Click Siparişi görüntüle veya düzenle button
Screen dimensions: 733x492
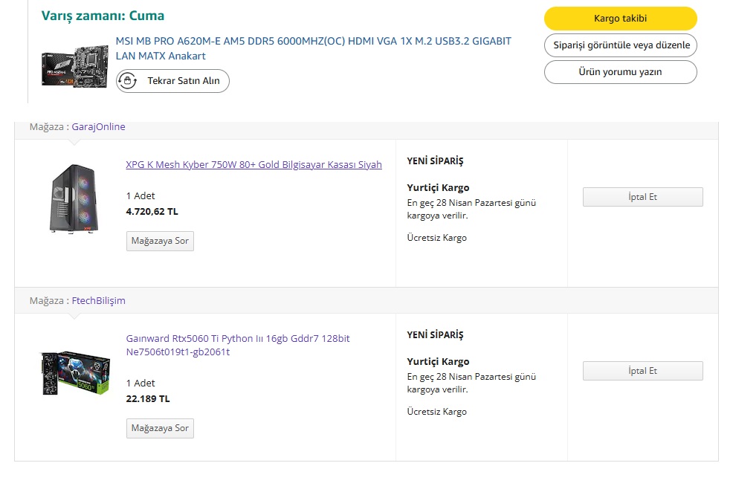pos(621,45)
